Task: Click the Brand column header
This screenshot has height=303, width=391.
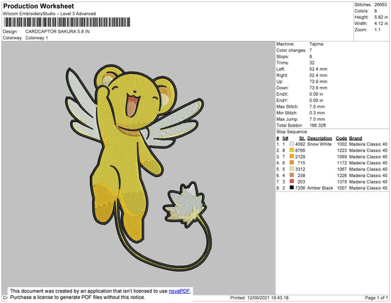Action: pyautogui.click(x=355, y=138)
